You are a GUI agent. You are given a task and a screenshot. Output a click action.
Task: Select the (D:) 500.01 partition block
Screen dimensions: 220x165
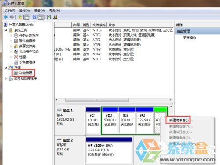tap(110, 121)
